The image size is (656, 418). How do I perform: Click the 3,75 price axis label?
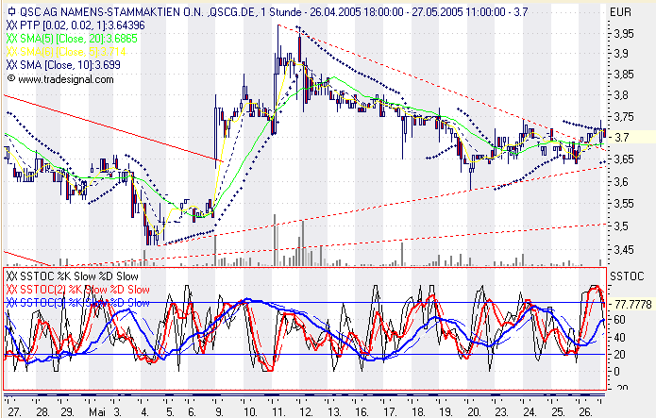tap(623, 117)
